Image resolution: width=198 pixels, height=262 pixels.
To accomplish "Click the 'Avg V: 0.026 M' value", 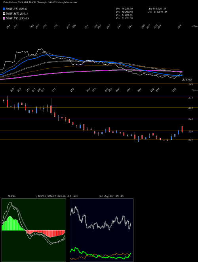I will (x=157, y=8).
